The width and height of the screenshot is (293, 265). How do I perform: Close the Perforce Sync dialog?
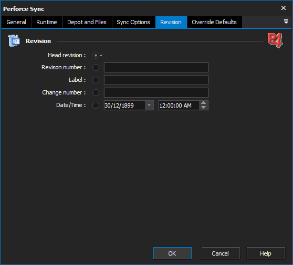pos(284,8)
